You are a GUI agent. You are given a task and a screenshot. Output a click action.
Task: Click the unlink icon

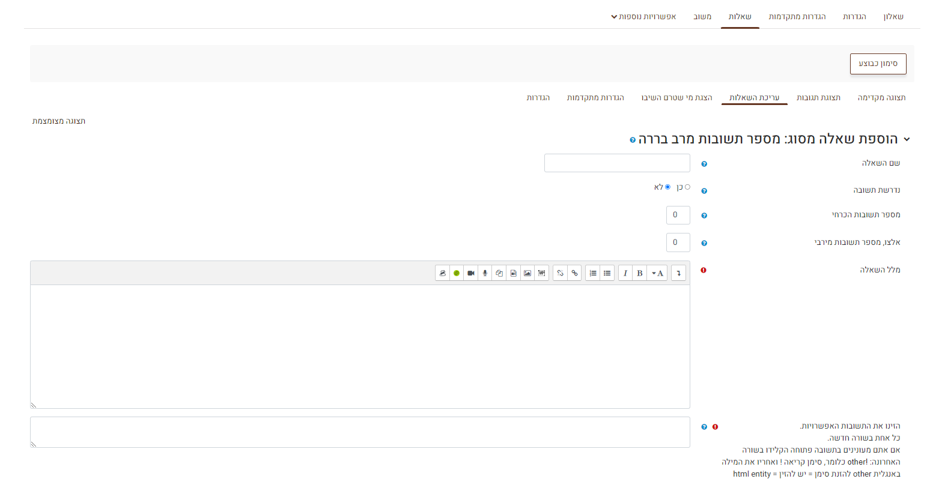coord(560,273)
